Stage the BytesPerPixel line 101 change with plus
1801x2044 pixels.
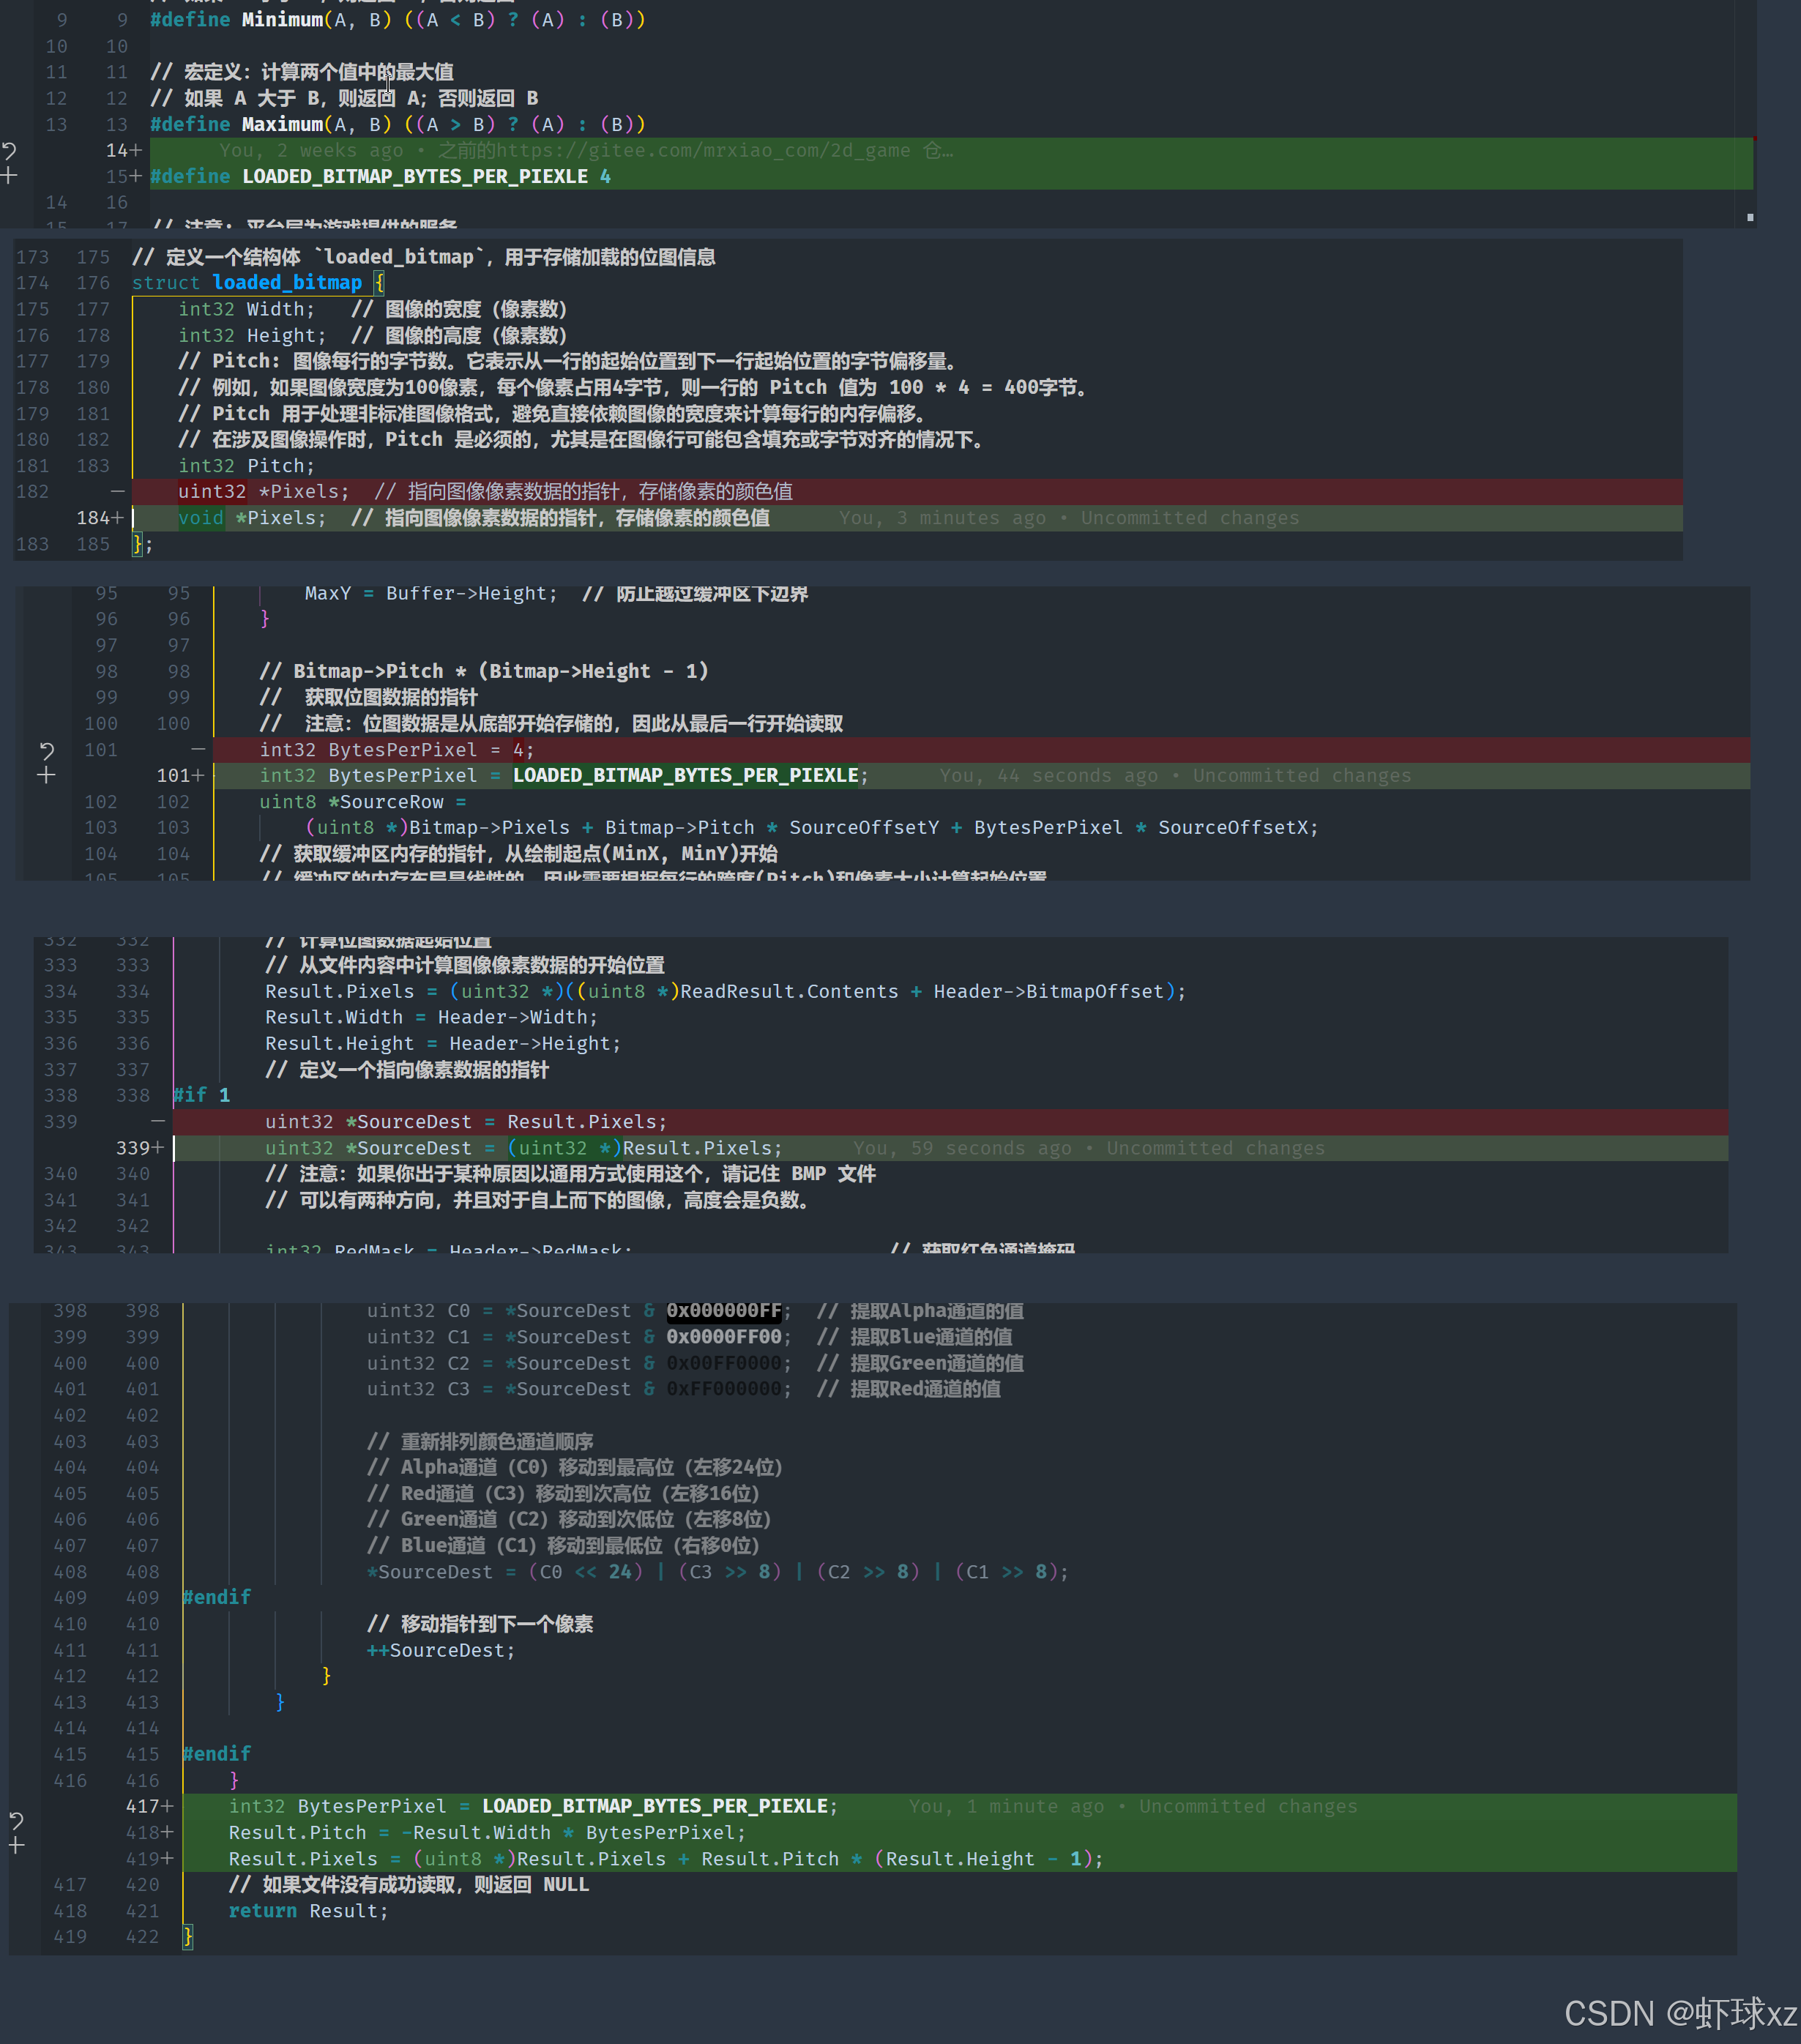coord(46,776)
